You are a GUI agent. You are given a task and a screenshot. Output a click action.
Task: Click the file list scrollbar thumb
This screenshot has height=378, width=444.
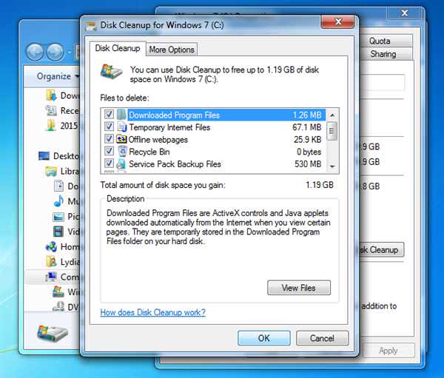pyautogui.click(x=332, y=131)
